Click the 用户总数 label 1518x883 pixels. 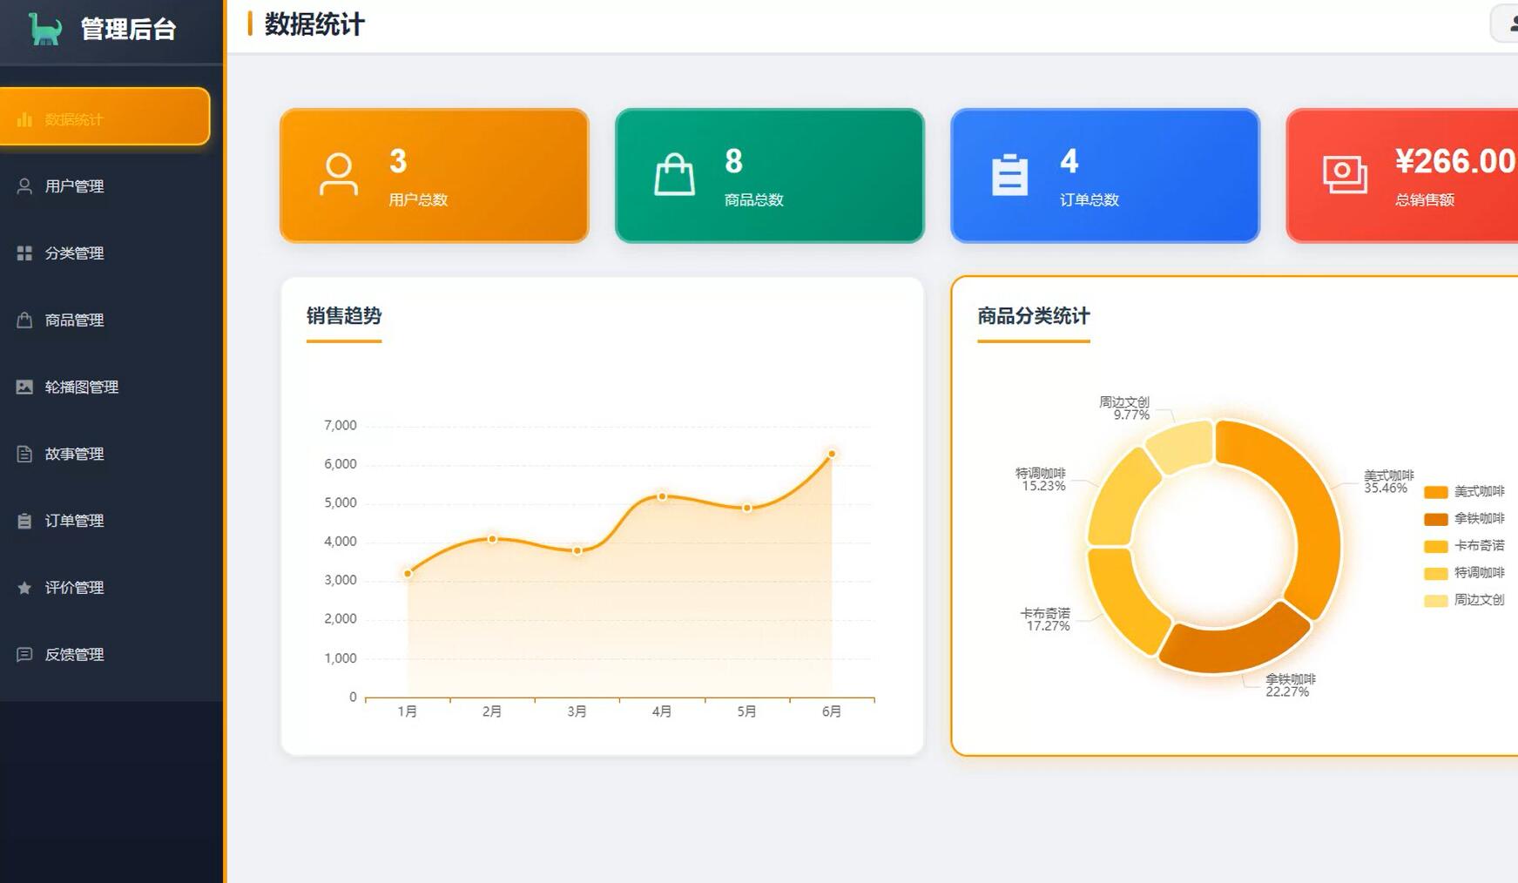pyautogui.click(x=418, y=199)
